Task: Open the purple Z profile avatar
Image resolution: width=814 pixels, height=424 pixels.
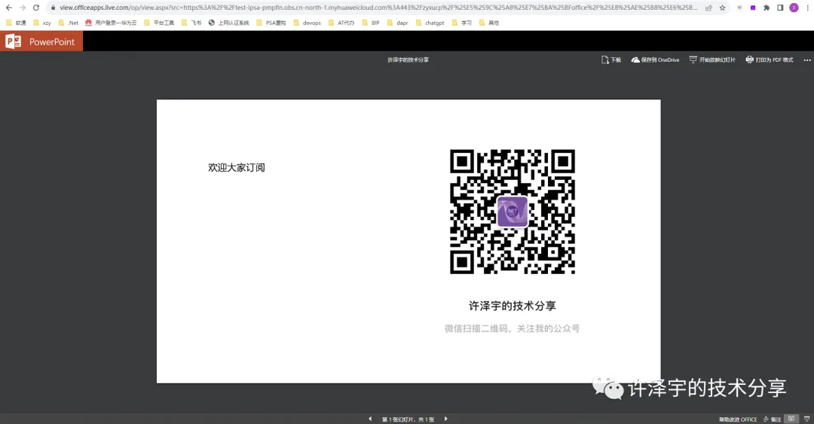Action: click(x=794, y=8)
